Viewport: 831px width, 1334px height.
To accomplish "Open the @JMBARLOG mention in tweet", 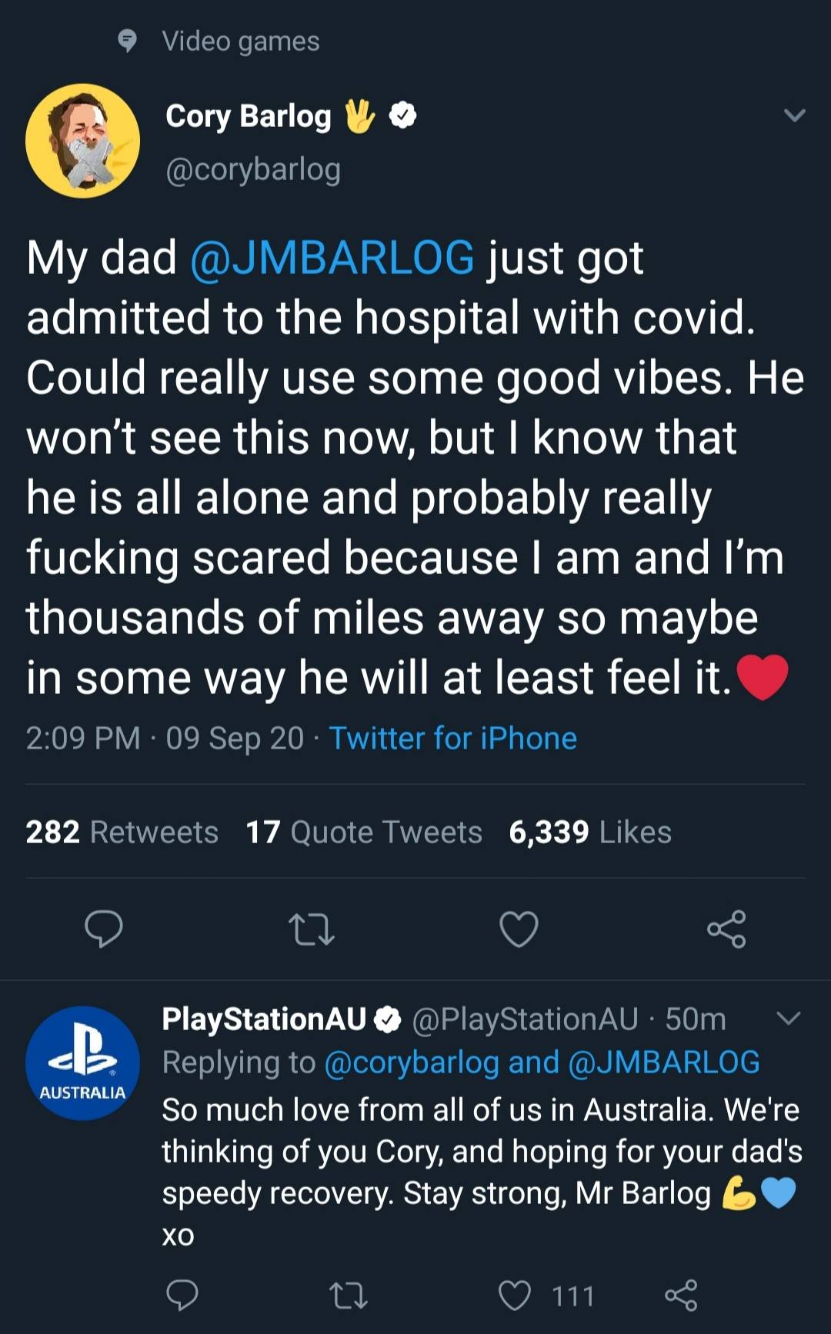I will [x=332, y=257].
